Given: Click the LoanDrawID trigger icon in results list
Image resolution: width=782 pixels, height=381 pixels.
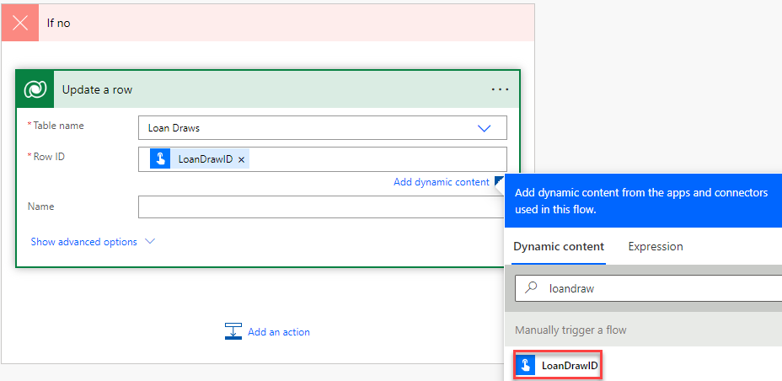Looking at the screenshot, I should tap(526, 365).
